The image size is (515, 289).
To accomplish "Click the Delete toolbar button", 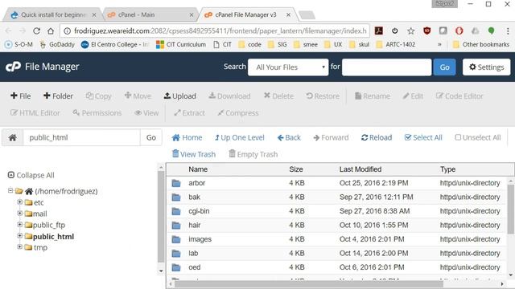I will coord(278,96).
